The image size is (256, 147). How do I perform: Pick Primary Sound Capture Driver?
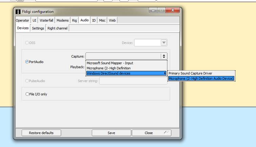pos(193,73)
